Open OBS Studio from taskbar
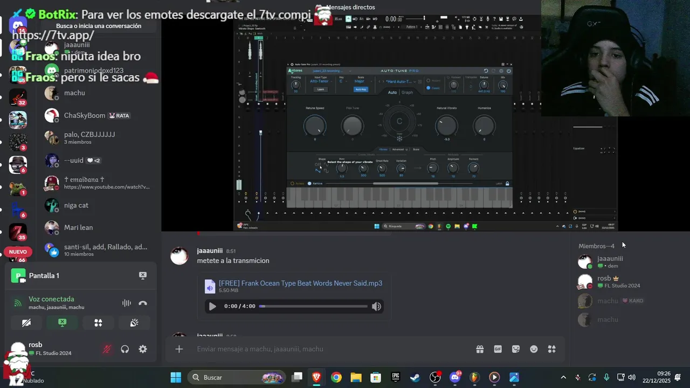Viewport: 690px width, 388px height. [x=435, y=377]
